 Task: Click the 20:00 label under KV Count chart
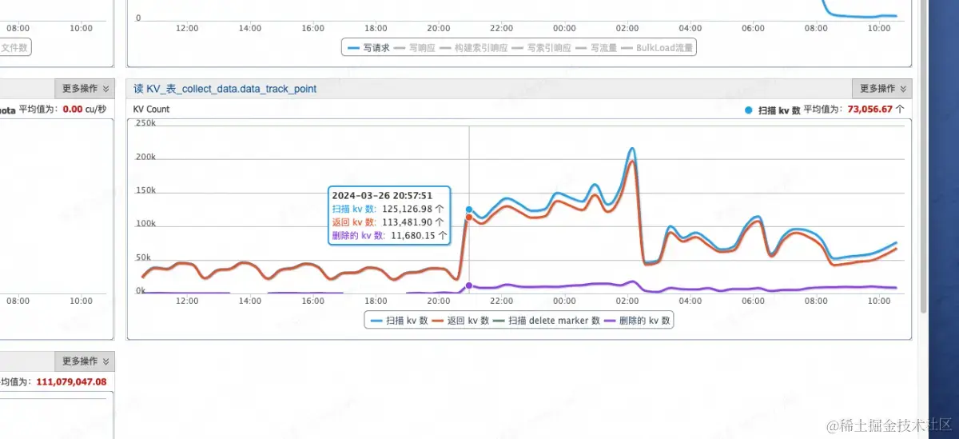(439, 301)
